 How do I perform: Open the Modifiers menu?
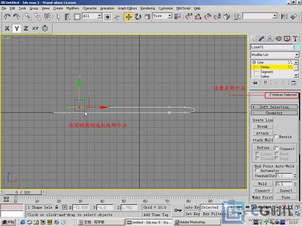coord(72,8)
